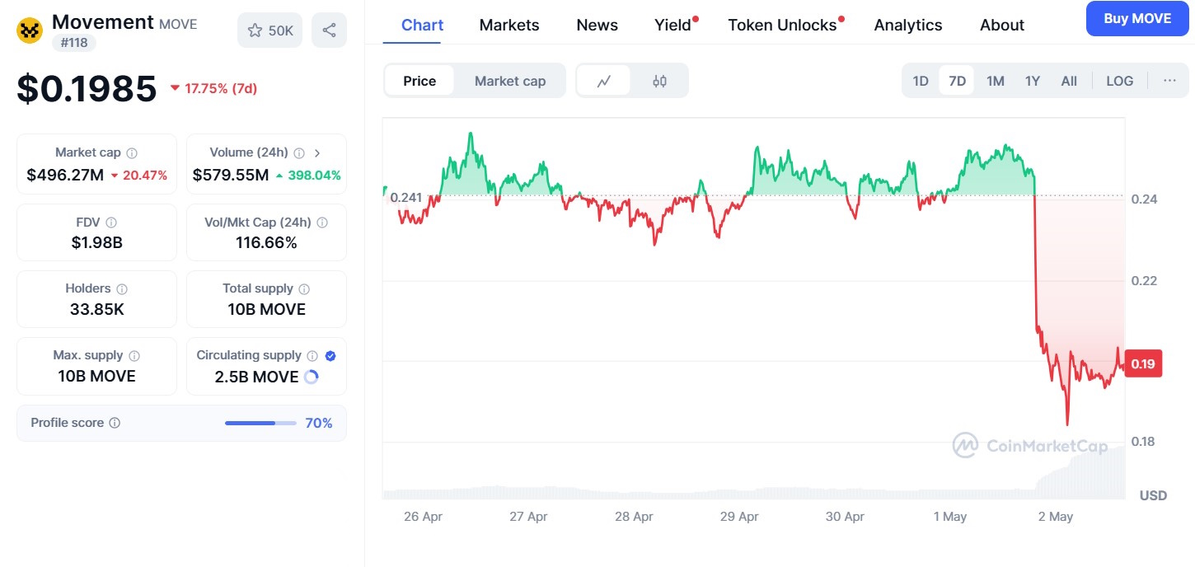Click the Market cap info icon
The width and height of the screenshot is (1195, 567).
(132, 152)
